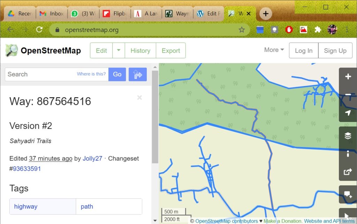Switch to the WordPress Edit tab
The height and width of the screenshot is (224, 357).
(x=209, y=14)
